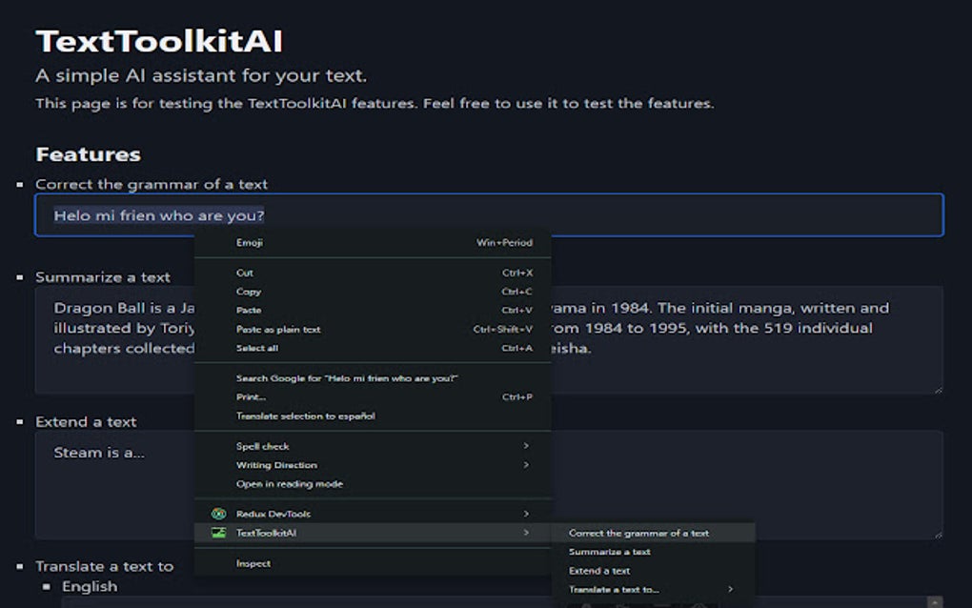Choose 'Paste as plain text' option
This screenshot has height=608, width=972.
(278, 330)
